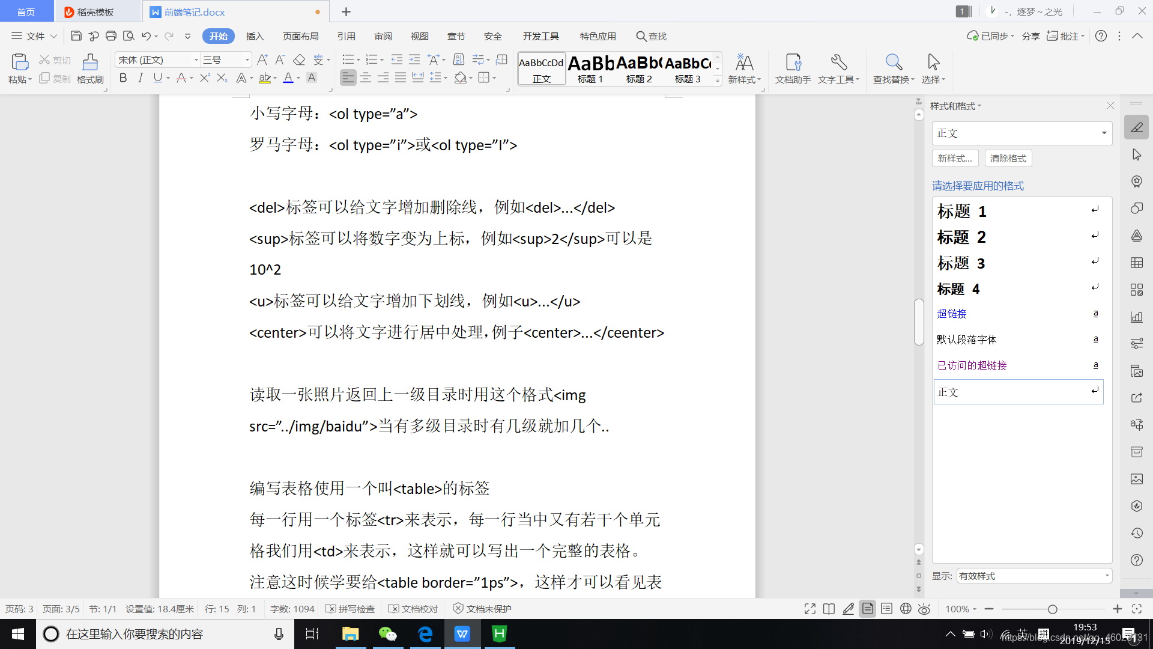Click the selection cursor icon in right sidebar

point(1137,154)
